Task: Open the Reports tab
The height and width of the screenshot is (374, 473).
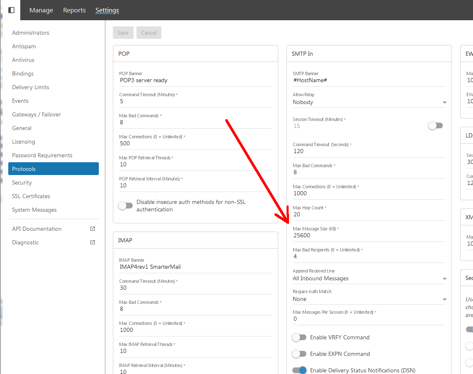Action: click(74, 10)
